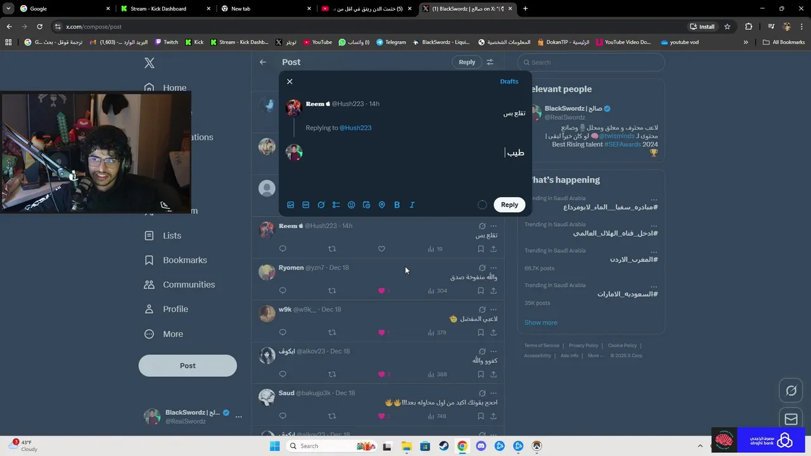This screenshot has height=456, width=811.
Task: Open Grok enhance icon in compose toolbar
Action: point(321,205)
